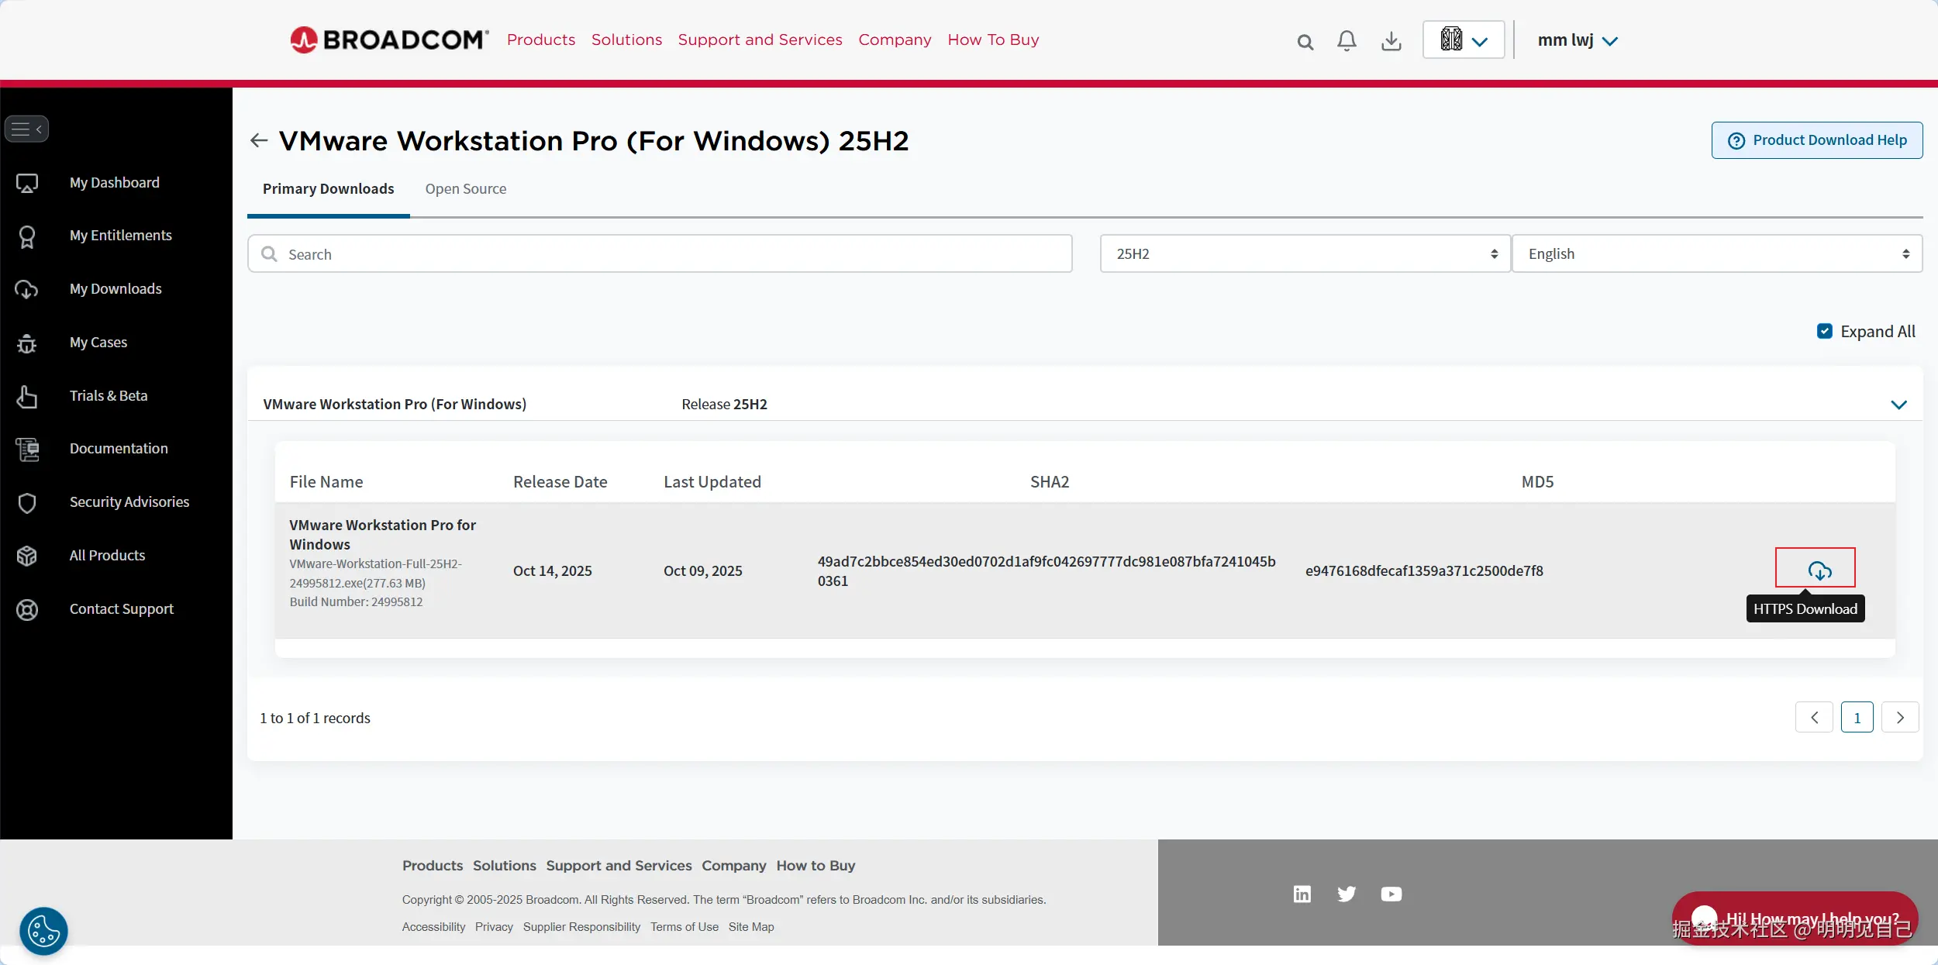
Task: Go back using the left arrow icon
Action: [259, 140]
